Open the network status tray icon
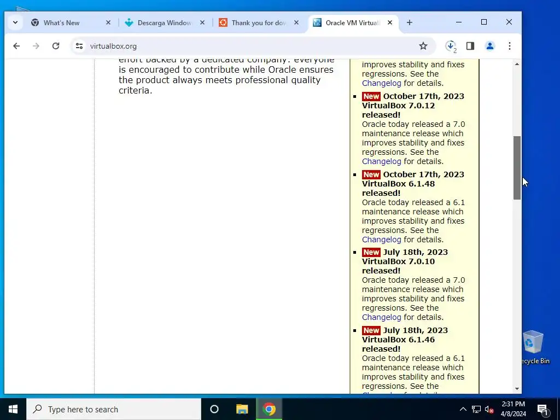560x420 pixels. 476,409
